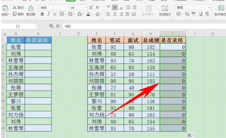Viewport: 226px width, 138px height.
Task: Clear formatting with the eraser icon
Action: (x=98, y=14)
